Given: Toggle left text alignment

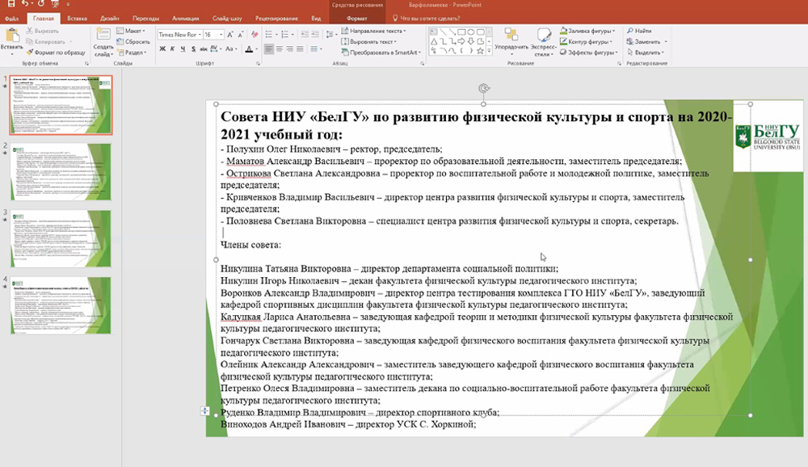Looking at the screenshot, I should (269, 48).
